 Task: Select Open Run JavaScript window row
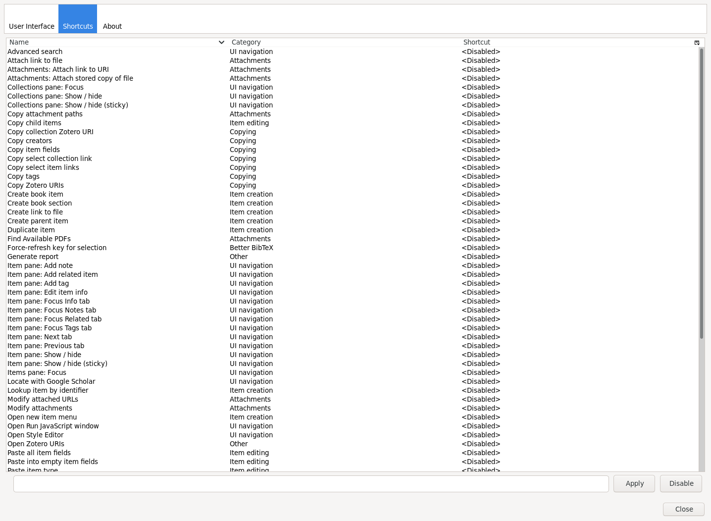pos(352,426)
